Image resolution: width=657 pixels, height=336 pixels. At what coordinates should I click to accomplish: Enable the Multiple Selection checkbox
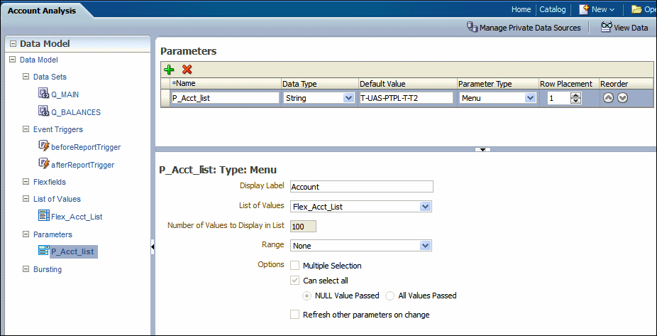294,266
